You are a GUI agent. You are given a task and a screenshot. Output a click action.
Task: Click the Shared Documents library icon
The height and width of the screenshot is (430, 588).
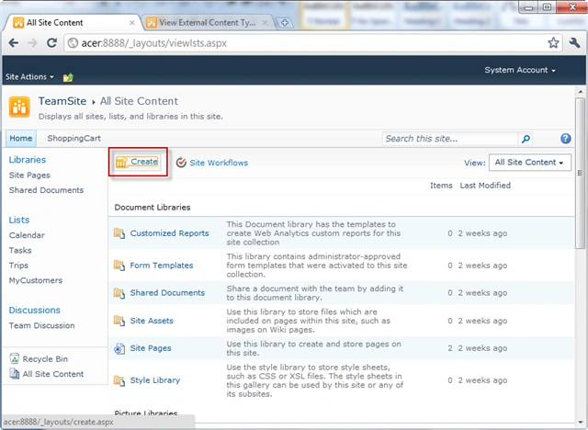click(x=119, y=293)
